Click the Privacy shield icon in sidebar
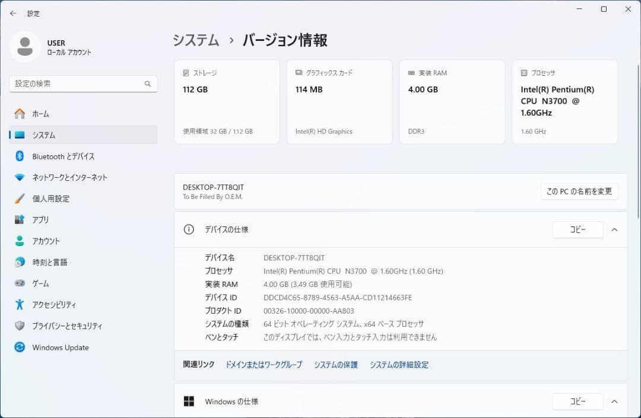The image size is (641, 418). (x=20, y=326)
